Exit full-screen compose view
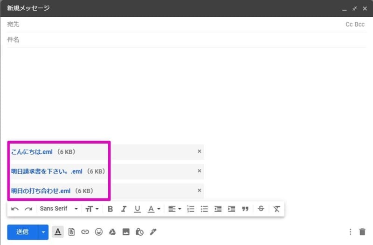The width and height of the screenshot is (373, 245). pos(355,8)
